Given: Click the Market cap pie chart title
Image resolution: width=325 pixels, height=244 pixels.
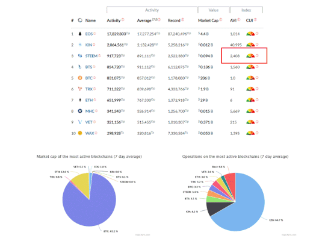Looking at the screenshot, I should [89, 157].
